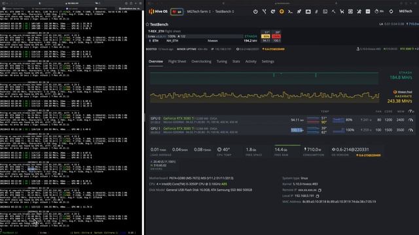Click the orange OS version update badge in header

tap(274, 49)
